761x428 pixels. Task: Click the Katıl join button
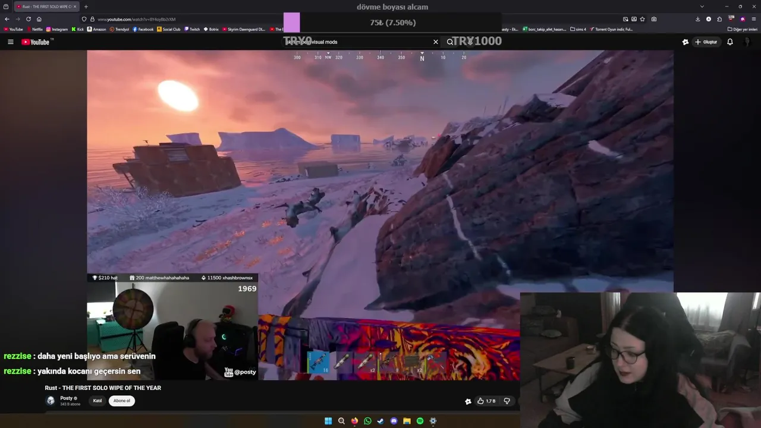pos(98,401)
